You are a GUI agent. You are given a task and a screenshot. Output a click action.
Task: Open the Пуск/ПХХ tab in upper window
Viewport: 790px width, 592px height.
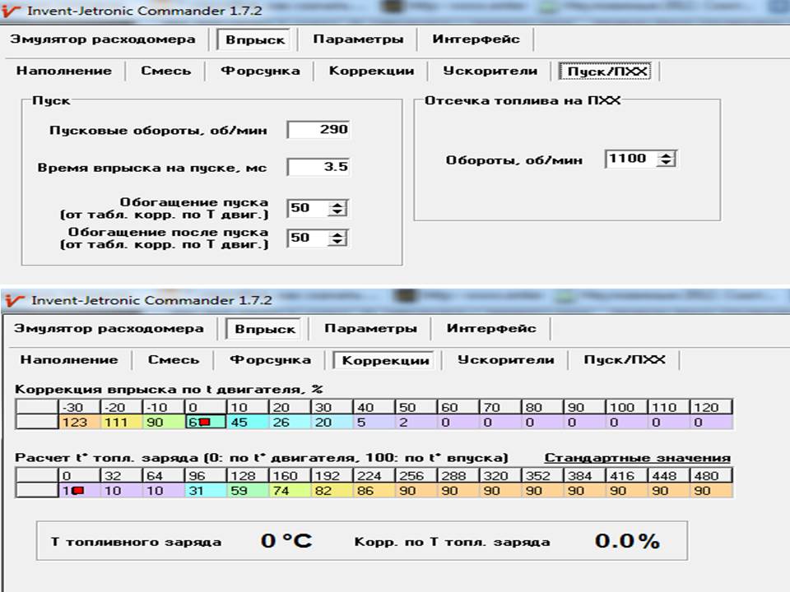coord(606,72)
